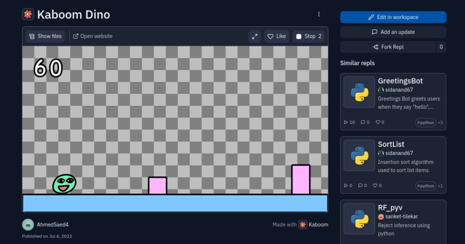Open the RF_pyv repl title
Viewport: 465px width, 244px height.
click(390, 208)
